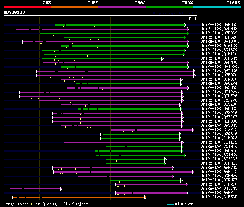Click the UniRef100_C5Z7F2 label
The width and height of the screenshot is (244, 207).
(219, 130)
